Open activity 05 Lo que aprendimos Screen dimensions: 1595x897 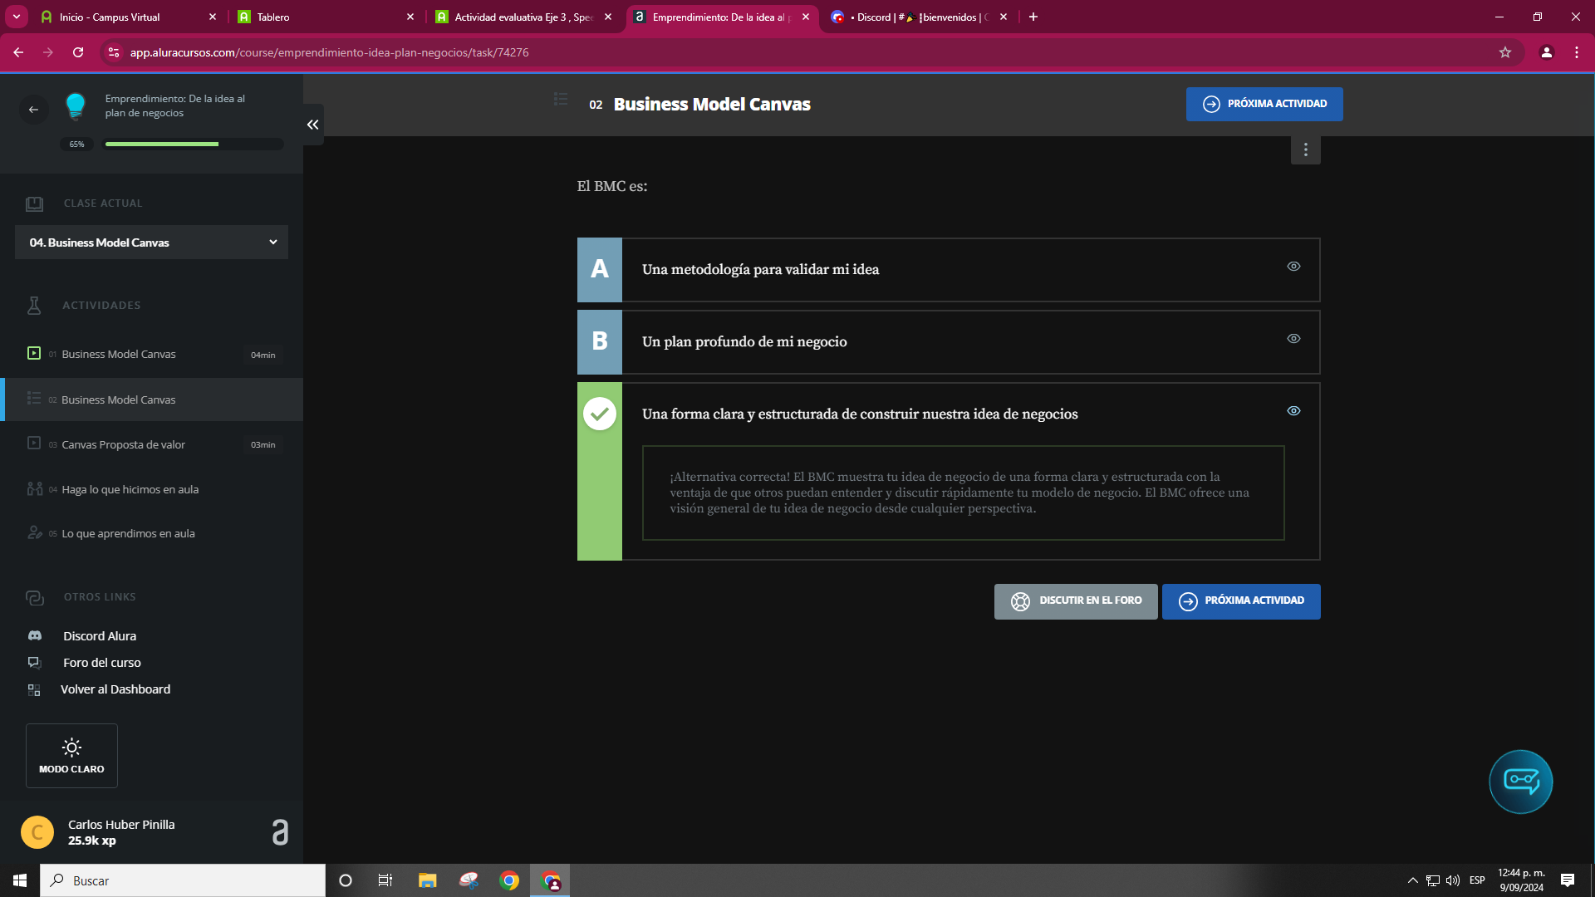(x=153, y=533)
